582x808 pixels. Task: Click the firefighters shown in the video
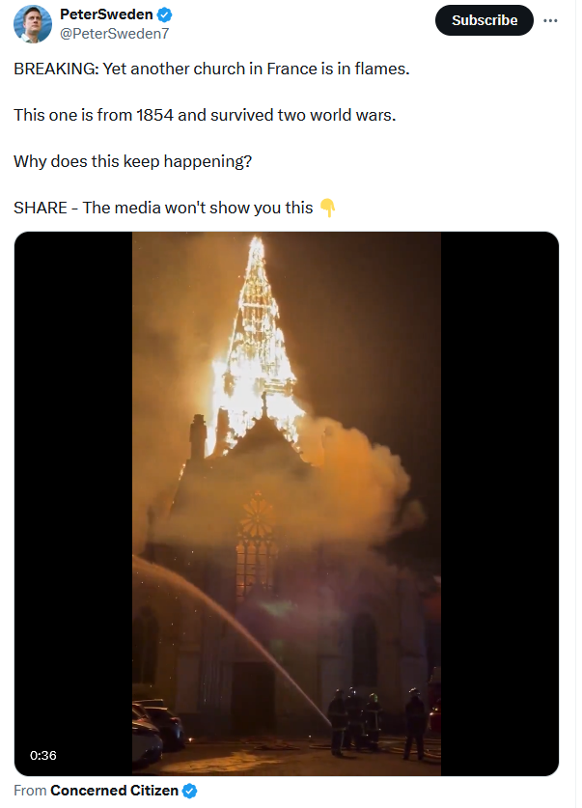377,723
